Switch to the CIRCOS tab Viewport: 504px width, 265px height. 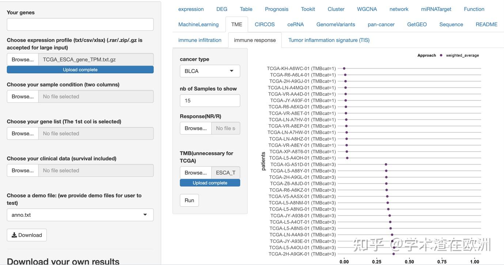264,24
